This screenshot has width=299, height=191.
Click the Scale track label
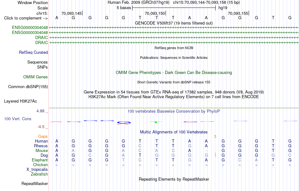[x=42, y=8]
